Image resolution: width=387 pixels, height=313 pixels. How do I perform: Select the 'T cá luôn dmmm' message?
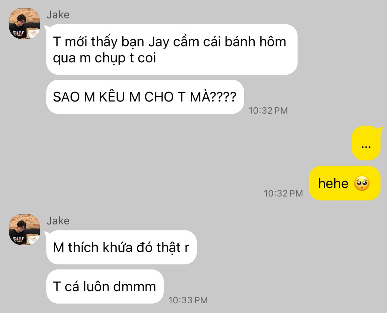105,286
